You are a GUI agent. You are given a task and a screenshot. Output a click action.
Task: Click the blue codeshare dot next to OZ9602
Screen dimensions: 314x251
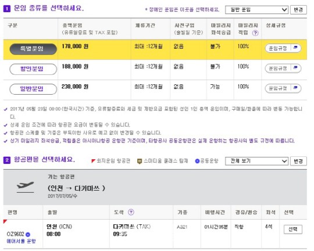(28, 234)
